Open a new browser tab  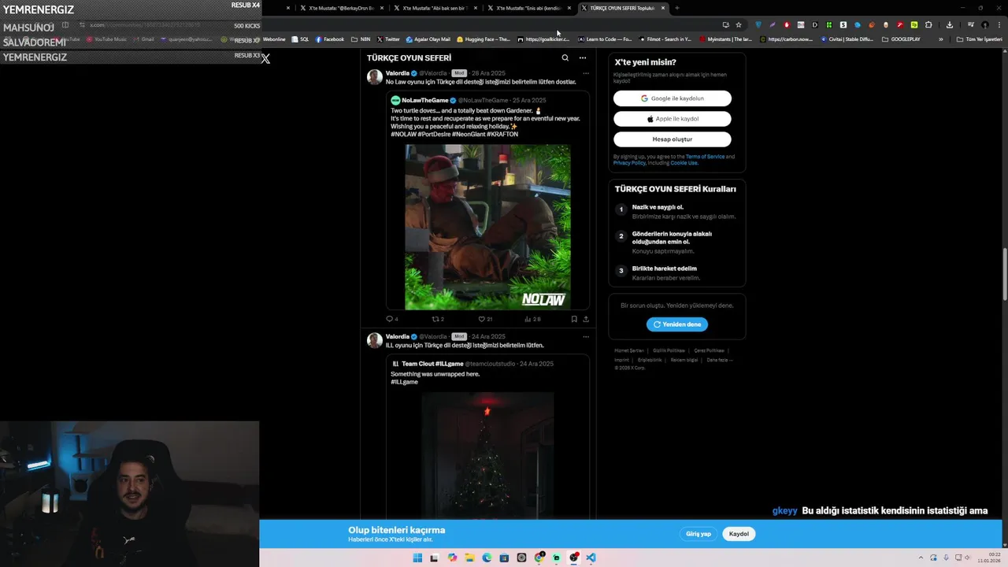coord(677,8)
